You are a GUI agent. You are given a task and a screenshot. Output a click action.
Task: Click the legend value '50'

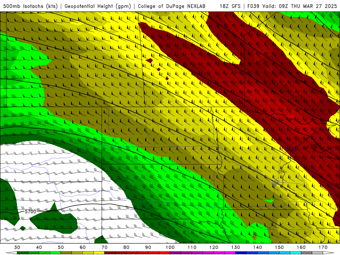(x=61, y=247)
